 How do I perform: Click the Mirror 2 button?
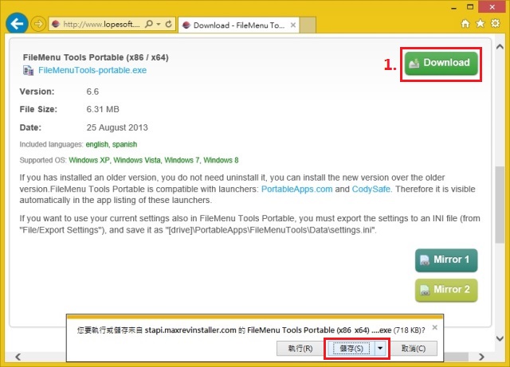pos(446,290)
